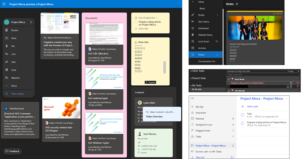Open the To Do hamburger menu
The width and height of the screenshot is (302, 159).
[192, 99]
